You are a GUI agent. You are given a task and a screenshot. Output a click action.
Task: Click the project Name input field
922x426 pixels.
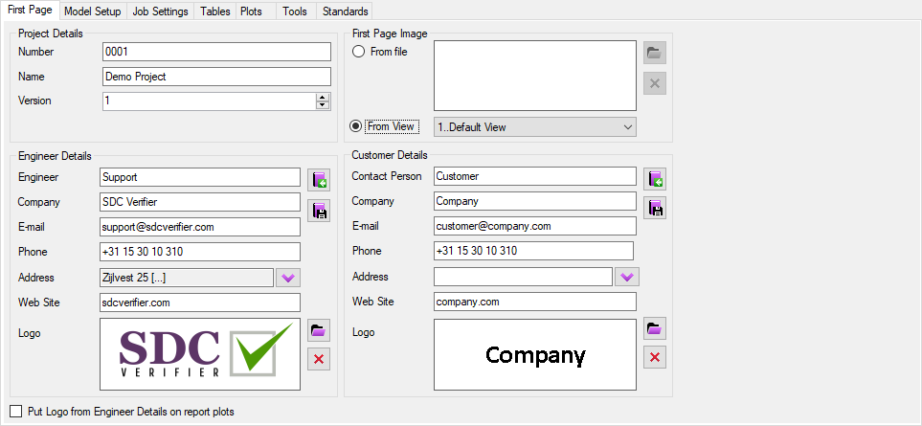click(216, 77)
